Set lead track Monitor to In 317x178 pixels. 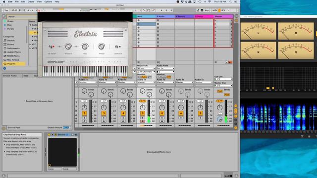tap(139, 77)
